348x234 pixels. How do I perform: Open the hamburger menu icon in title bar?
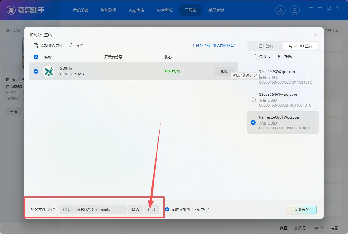(x=311, y=8)
